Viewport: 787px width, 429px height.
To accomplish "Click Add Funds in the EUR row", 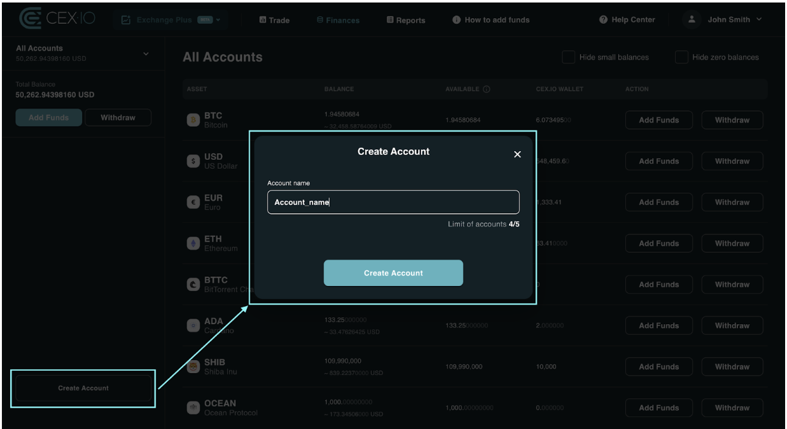I will tap(659, 202).
